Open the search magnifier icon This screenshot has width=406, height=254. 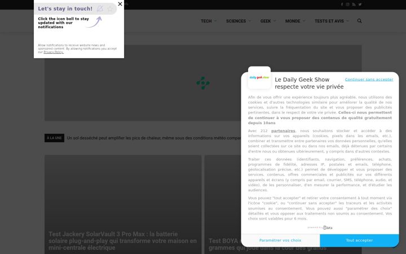tap(359, 21)
